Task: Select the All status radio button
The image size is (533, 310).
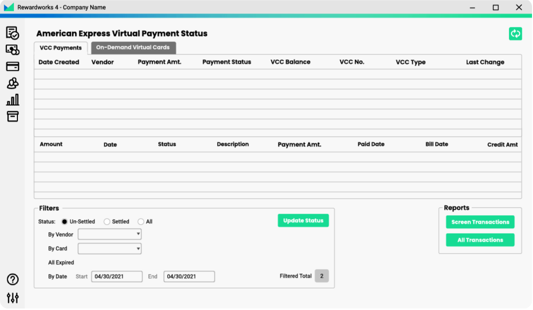Action: [x=141, y=222]
